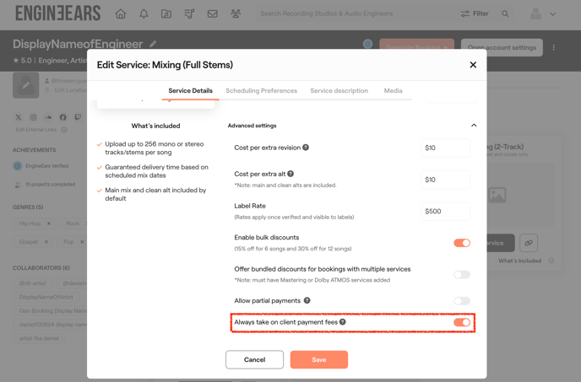Switch to the Scheduling Preferences tab
Viewport: 581px width, 382px height.
tap(261, 90)
